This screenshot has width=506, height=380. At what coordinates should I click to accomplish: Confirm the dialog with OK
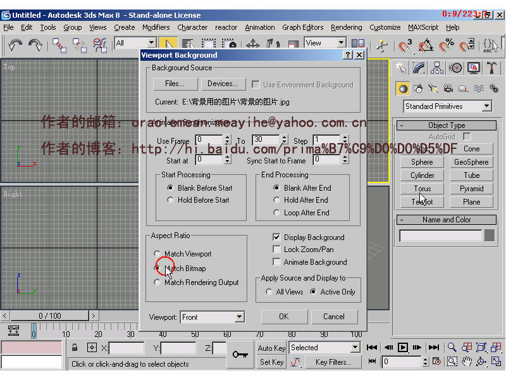click(284, 317)
